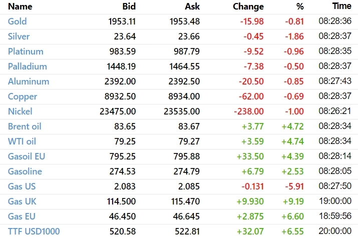Click the Gasoil EU link
The image size is (358, 242).
tap(27, 156)
